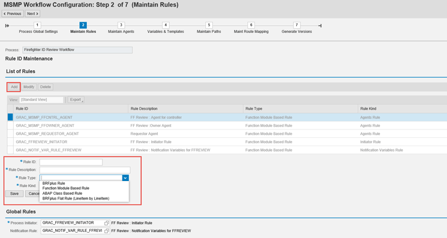Go to step 6 Maint Route Mapping
This screenshot has height=238, width=447.
click(x=251, y=25)
